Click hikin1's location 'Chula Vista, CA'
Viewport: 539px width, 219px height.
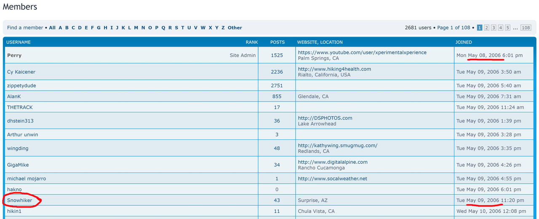point(316,211)
